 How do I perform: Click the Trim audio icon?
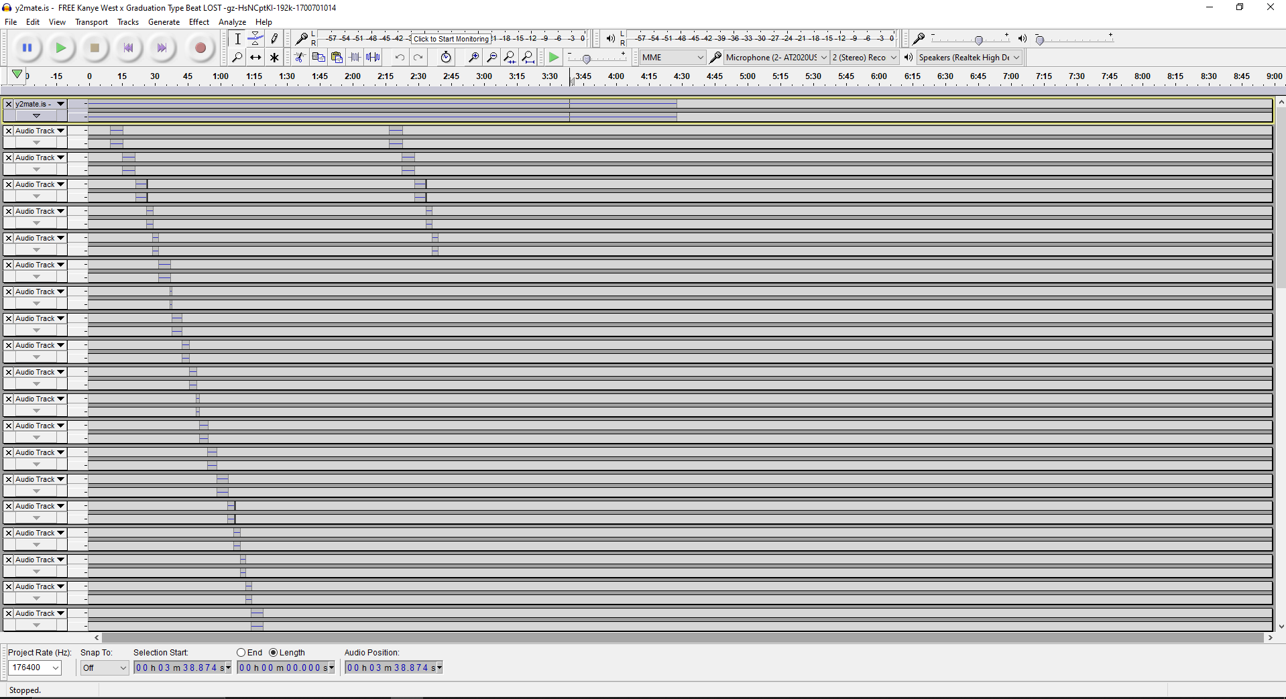tap(355, 58)
